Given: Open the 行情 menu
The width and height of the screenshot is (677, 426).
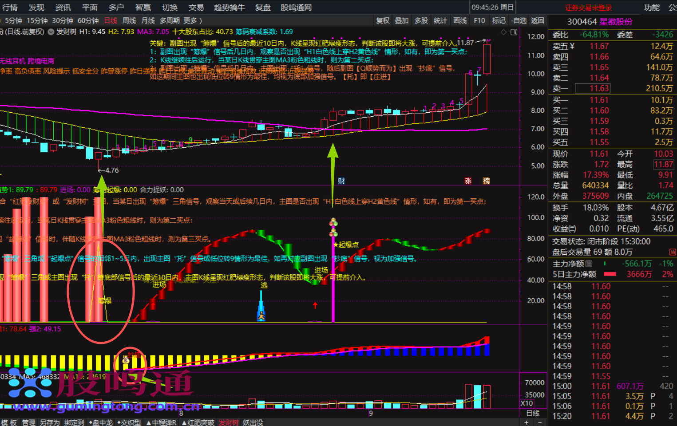Looking at the screenshot, I should coord(10,8).
